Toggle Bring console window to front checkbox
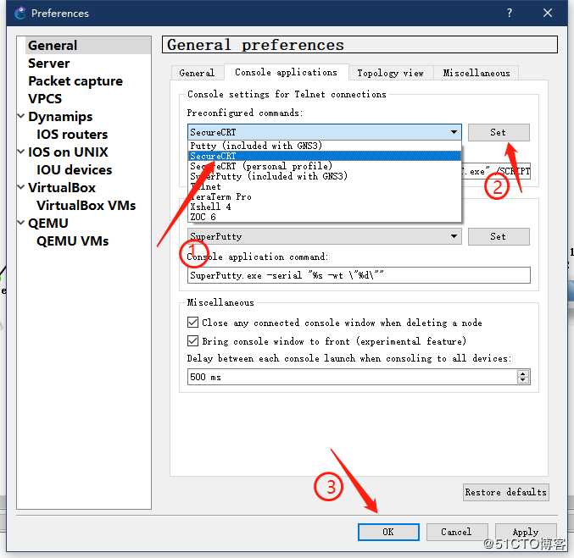574x558 pixels. pos(193,340)
